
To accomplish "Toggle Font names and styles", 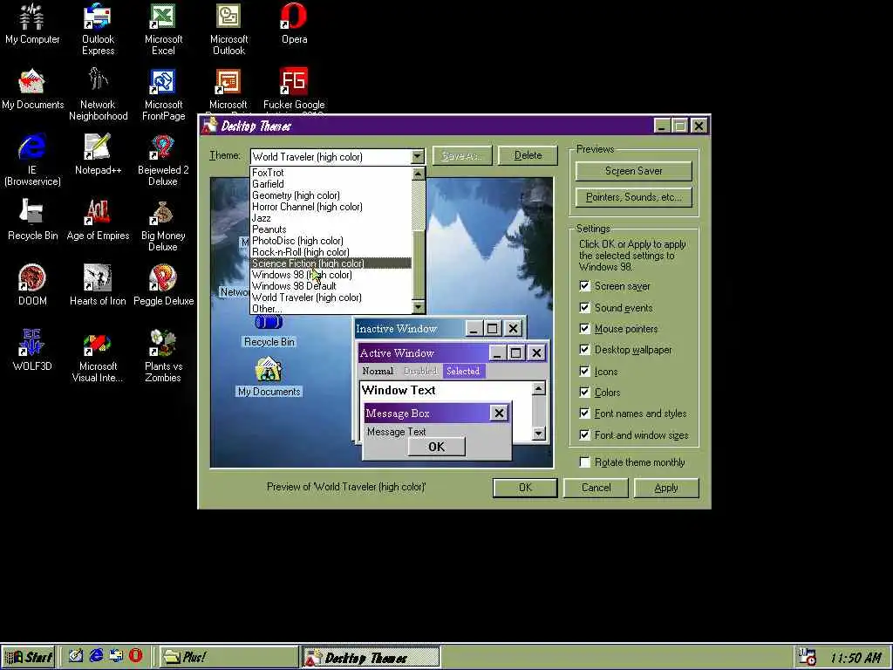I will coord(584,414).
